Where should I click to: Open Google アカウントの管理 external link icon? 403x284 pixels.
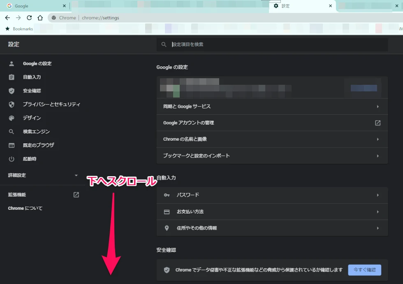tap(378, 123)
